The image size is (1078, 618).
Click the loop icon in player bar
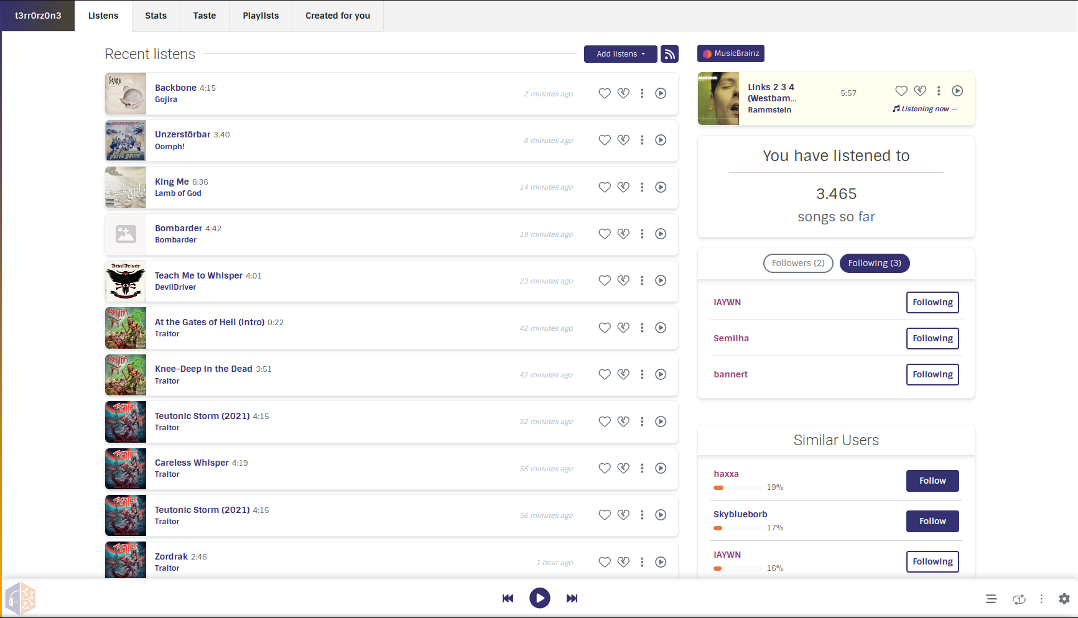(x=1018, y=599)
